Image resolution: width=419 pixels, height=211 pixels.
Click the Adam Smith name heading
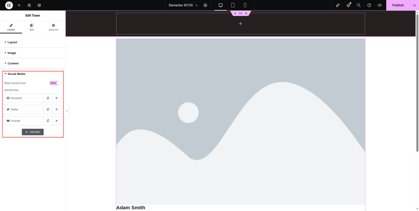pos(131,208)
